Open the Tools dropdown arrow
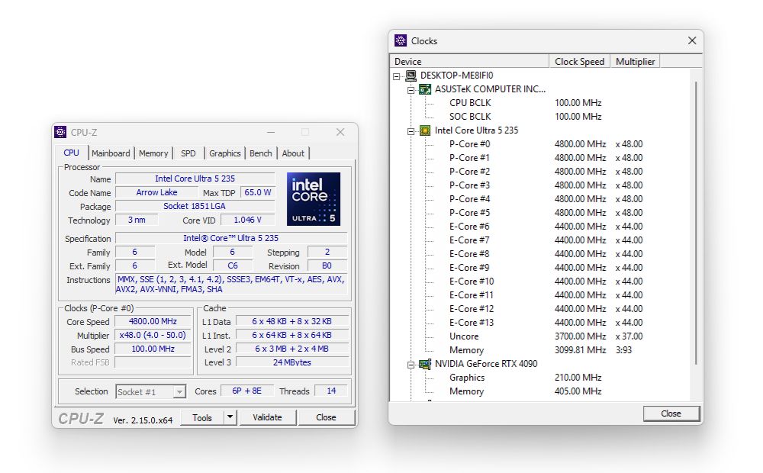The height and width of the screenshot is (473, 763). [x=230, y=417]
